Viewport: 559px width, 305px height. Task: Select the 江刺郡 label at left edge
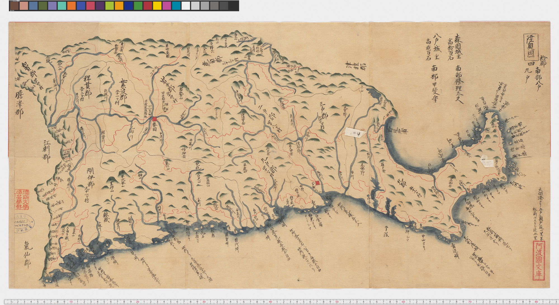tap(46, 151)
